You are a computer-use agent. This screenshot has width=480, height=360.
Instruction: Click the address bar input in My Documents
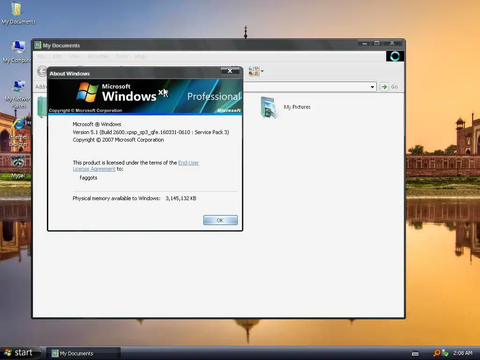306,87
